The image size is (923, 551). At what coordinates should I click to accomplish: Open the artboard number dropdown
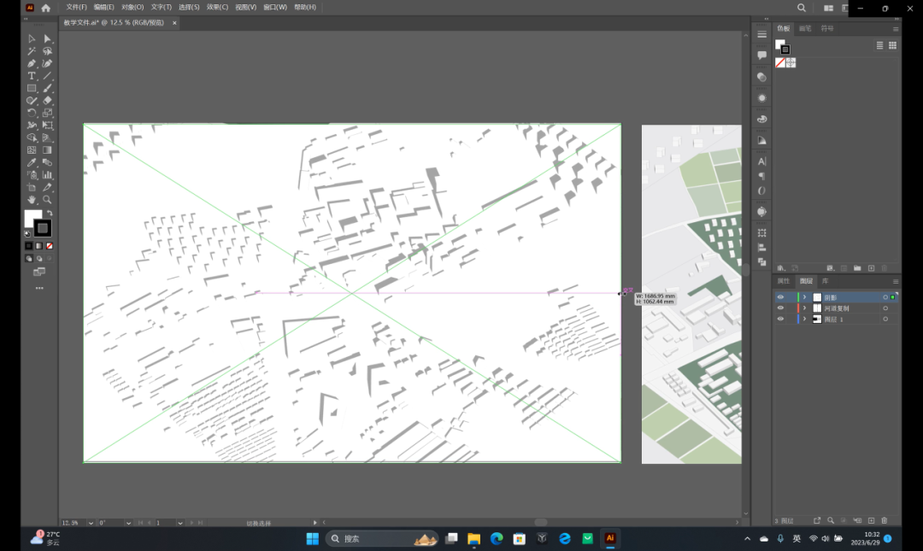click(x=180, y=523)
